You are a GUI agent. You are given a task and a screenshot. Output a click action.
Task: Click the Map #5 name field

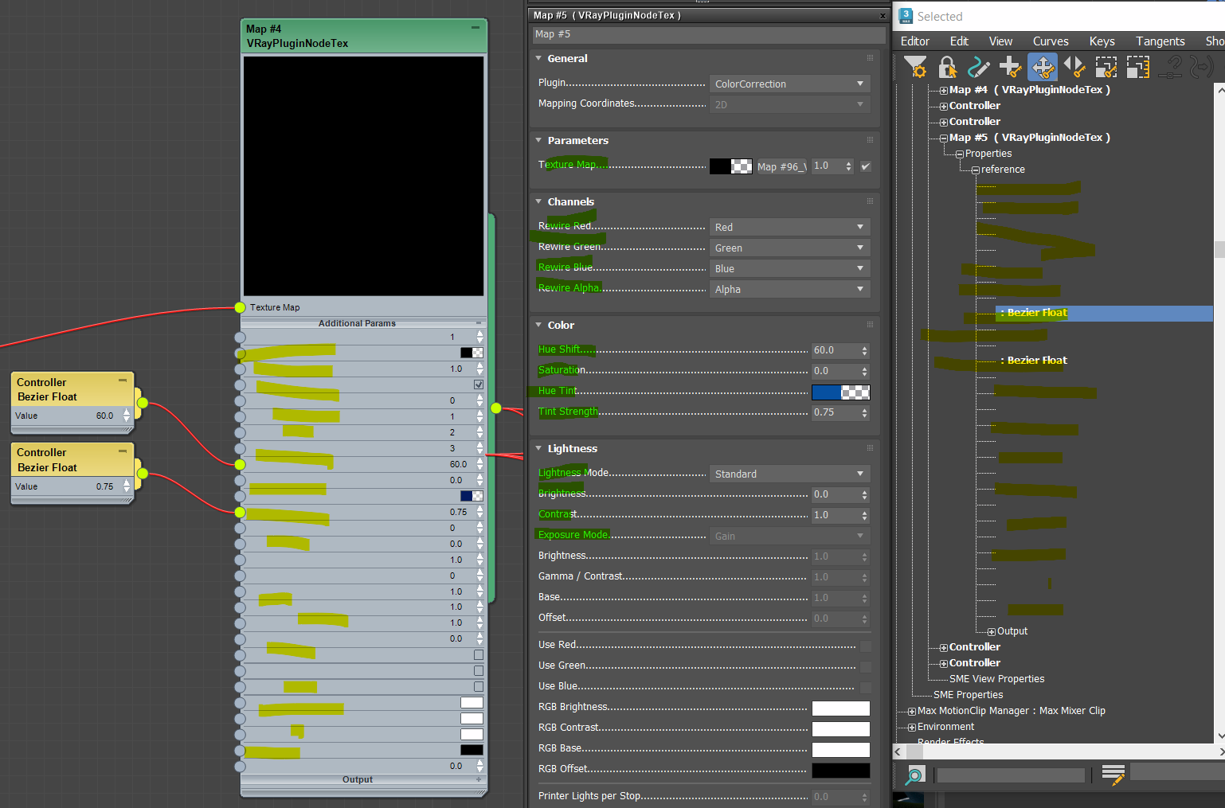tap(709, 34)
